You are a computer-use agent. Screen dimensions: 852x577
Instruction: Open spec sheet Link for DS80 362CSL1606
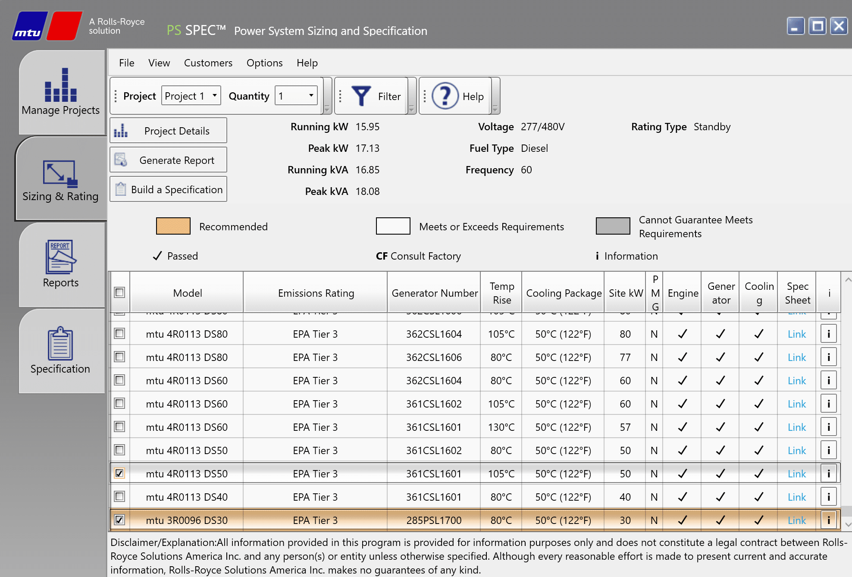click(797, 357)
